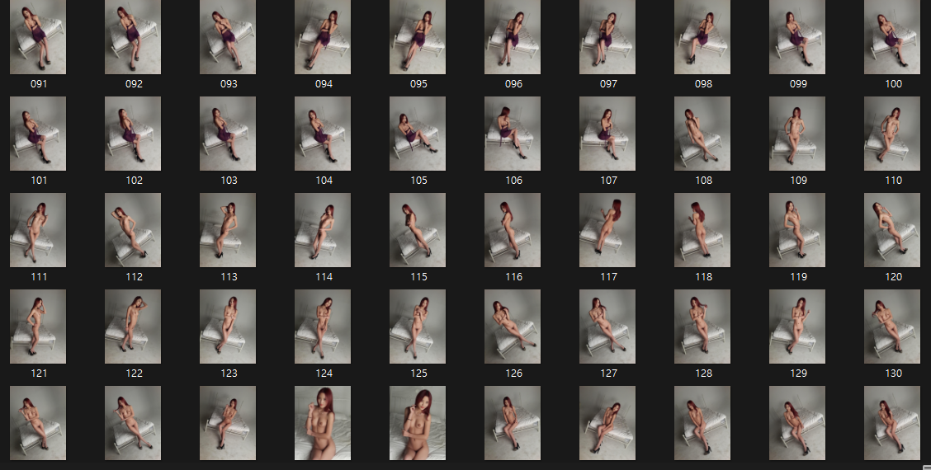Click the text label "102"
Screen dimensions: 931x470
point(134,180)
